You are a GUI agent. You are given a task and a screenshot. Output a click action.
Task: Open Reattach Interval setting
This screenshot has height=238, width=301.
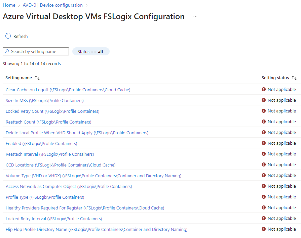point(50,154)
